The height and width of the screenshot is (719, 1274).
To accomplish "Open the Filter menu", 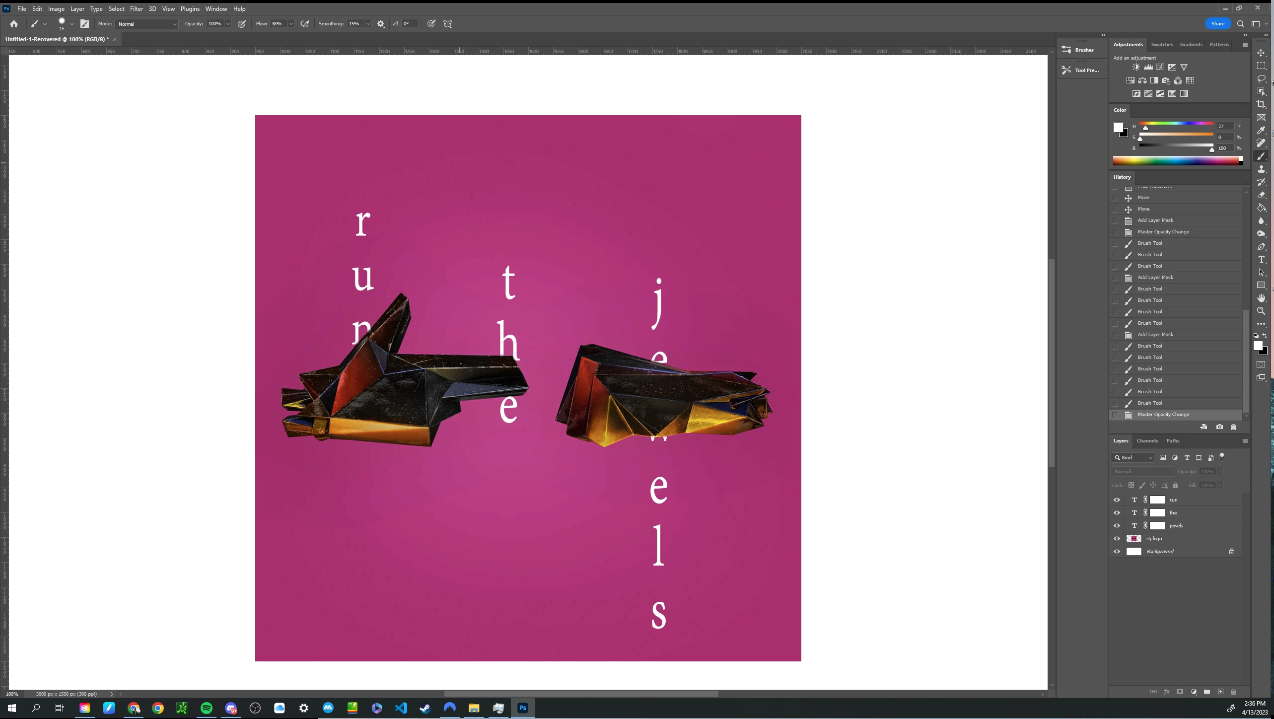I will pyautogui.click(x=136, y=9).
